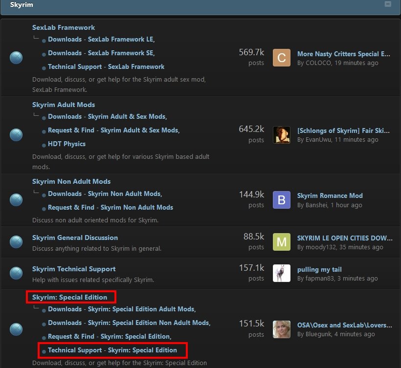Click the '4 minutes ago' timestamp
Image resolution: width=401 pixels, height=368 pixels.
point(355,334)
